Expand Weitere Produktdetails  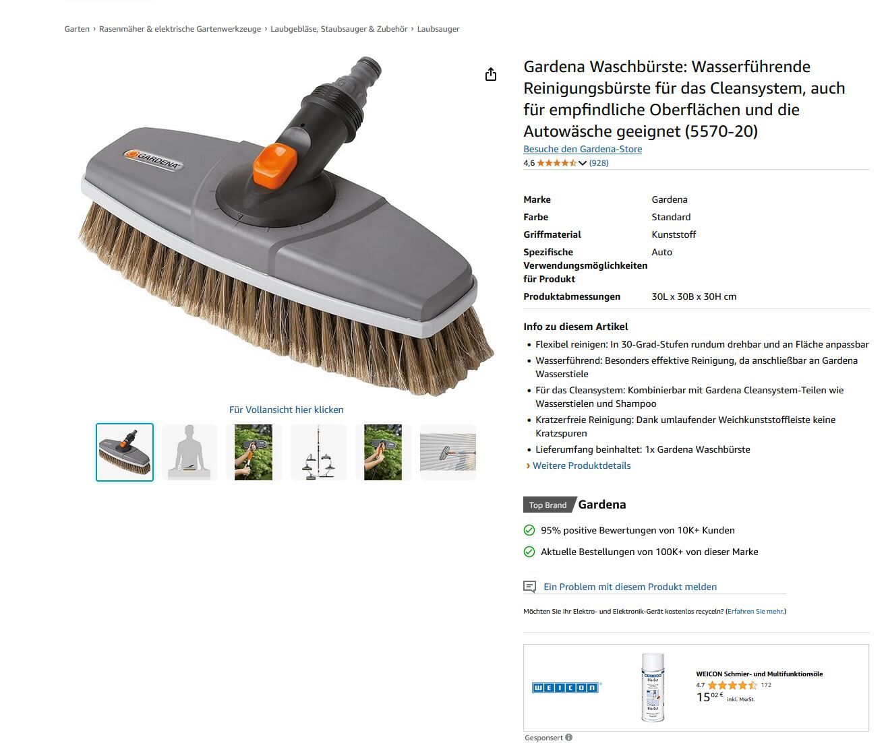[x=581, y=465]
